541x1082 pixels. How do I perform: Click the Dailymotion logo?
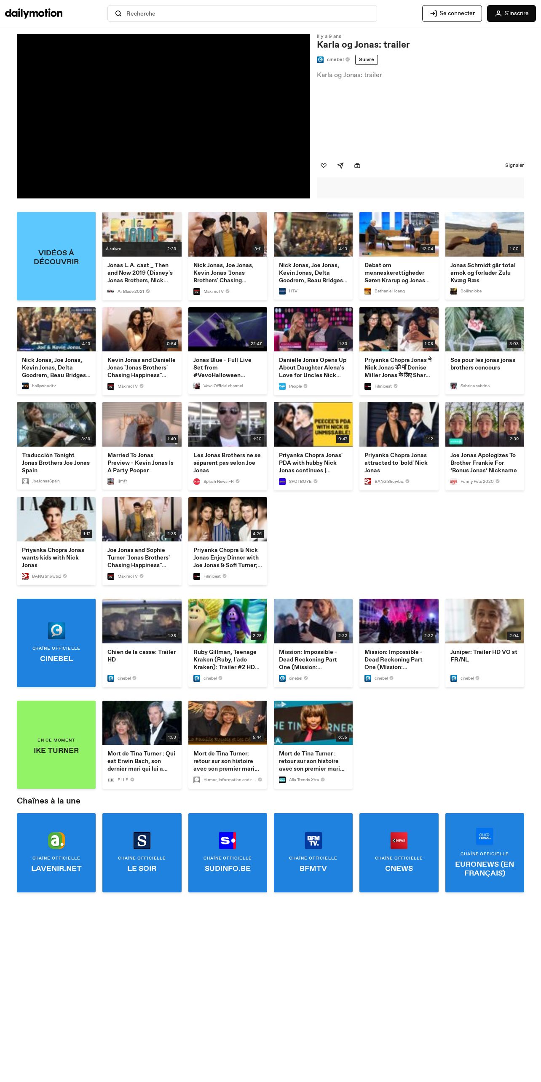point(34,13)
